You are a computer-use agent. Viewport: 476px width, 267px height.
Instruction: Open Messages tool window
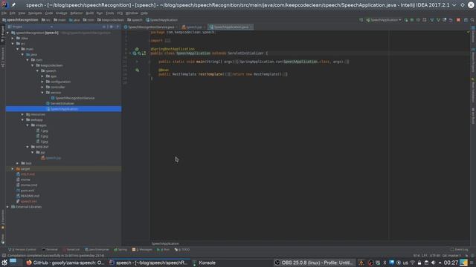[142, 250]
